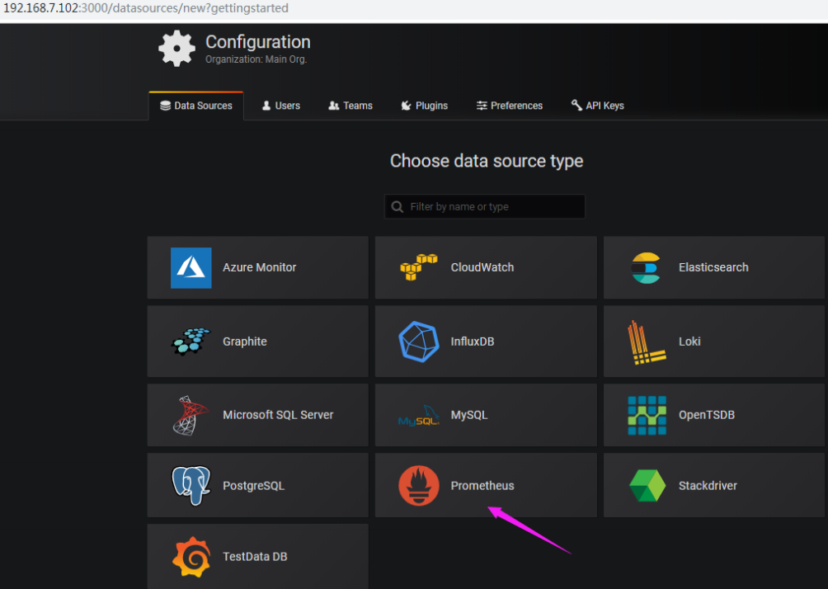Click the MySQL dolphin logo icon

tap(419, 416)
